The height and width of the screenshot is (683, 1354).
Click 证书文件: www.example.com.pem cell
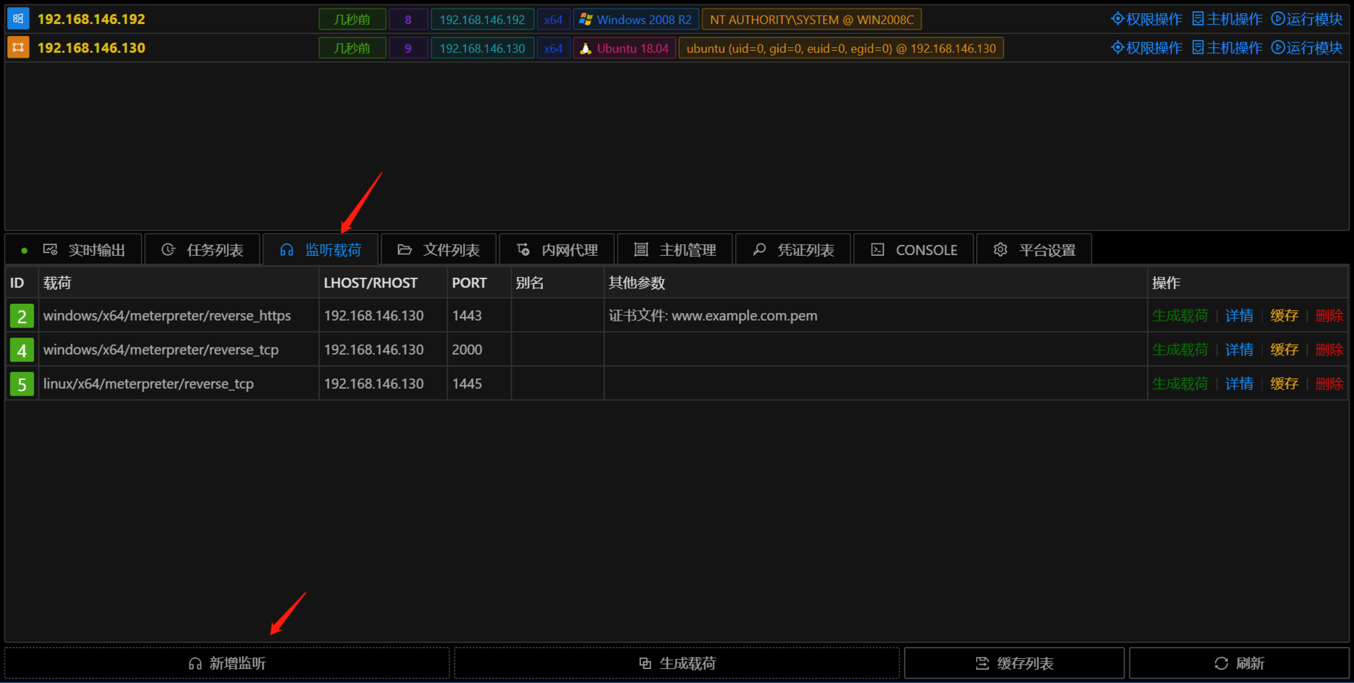875,316
